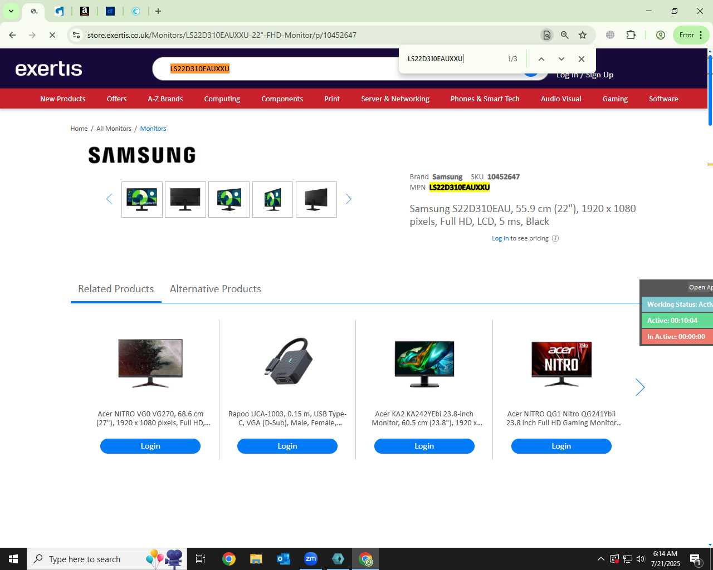Image resolution: width=713 pixels, height=570 pixels.
Task: Show previous product thumbnails
Action: pyautogui.click(x=109, y=199)
